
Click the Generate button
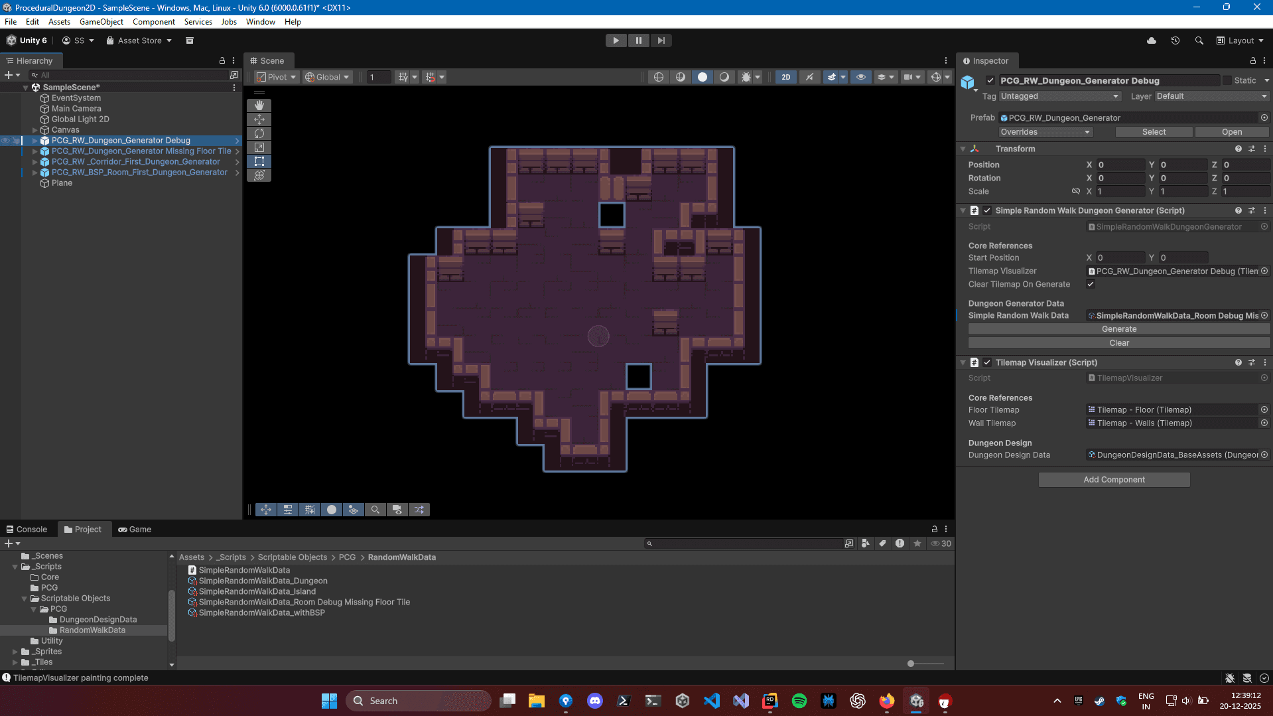point(1118,329)
